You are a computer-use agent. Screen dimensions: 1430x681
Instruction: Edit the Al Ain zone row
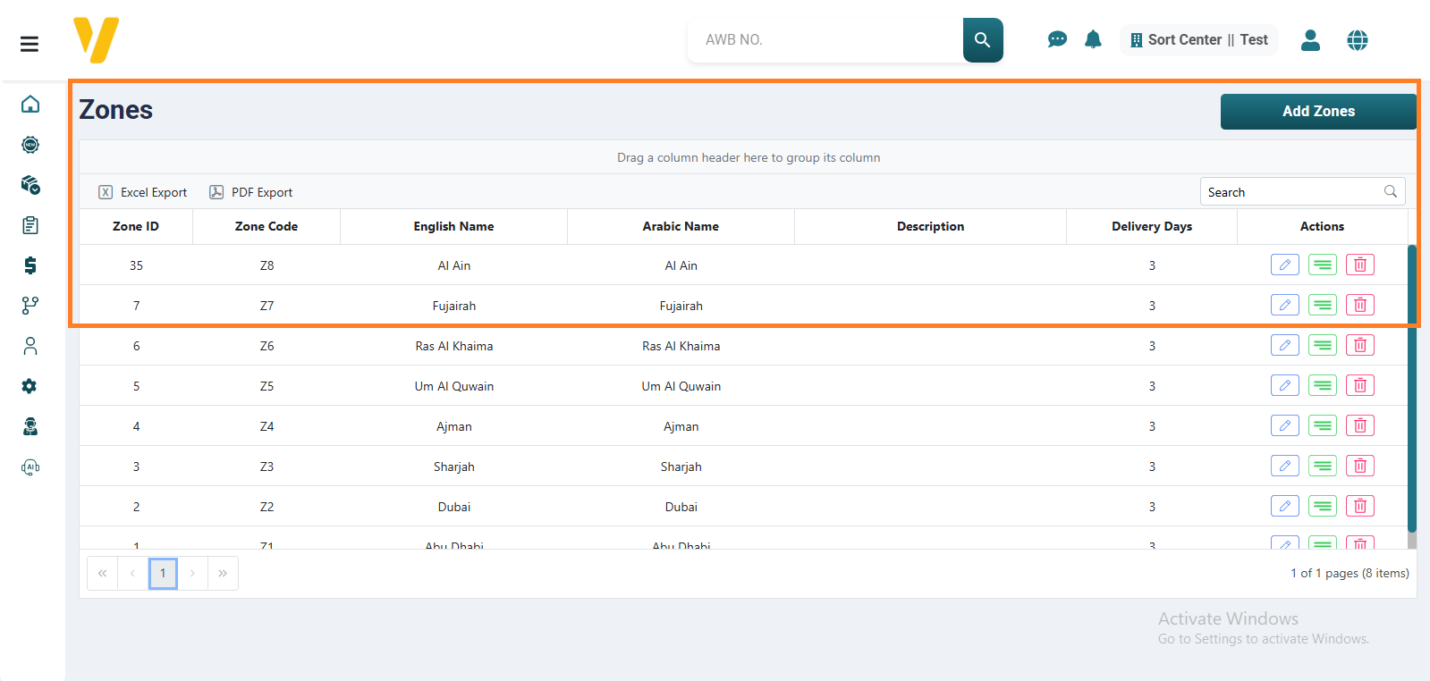click(1284, 265)
